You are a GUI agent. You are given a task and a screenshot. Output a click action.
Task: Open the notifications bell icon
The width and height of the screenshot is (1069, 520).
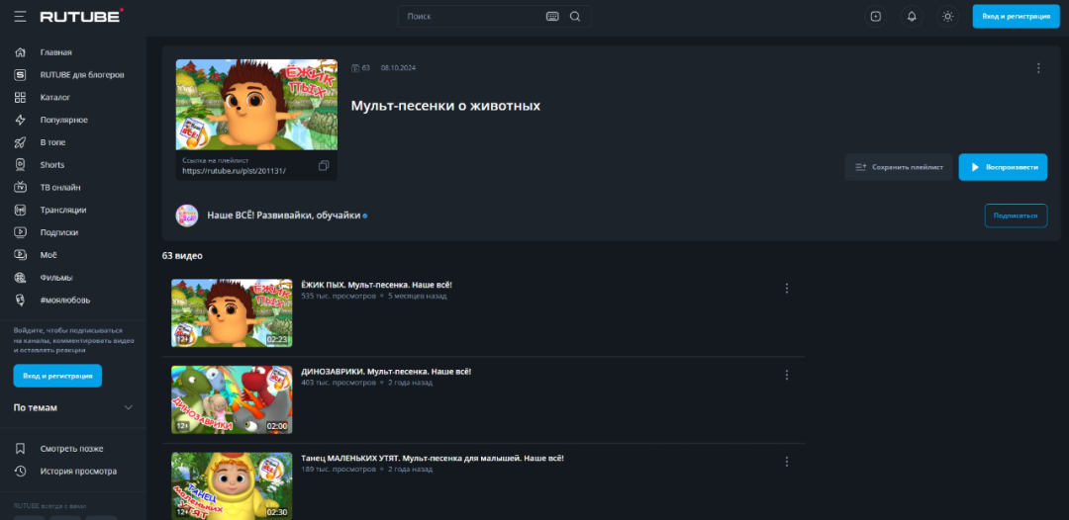[x=912, y=16]
